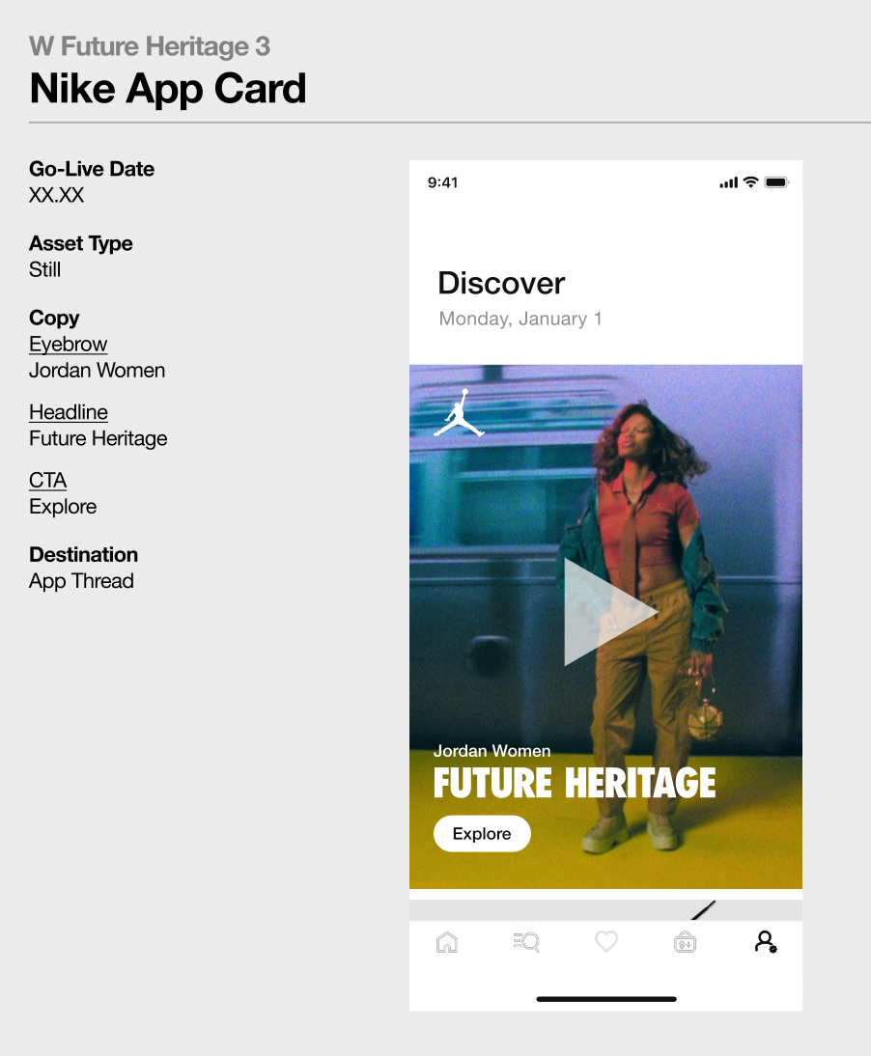Click Jordan Women in the spec list
871x1056 pixels.
(x=97, y=371)
